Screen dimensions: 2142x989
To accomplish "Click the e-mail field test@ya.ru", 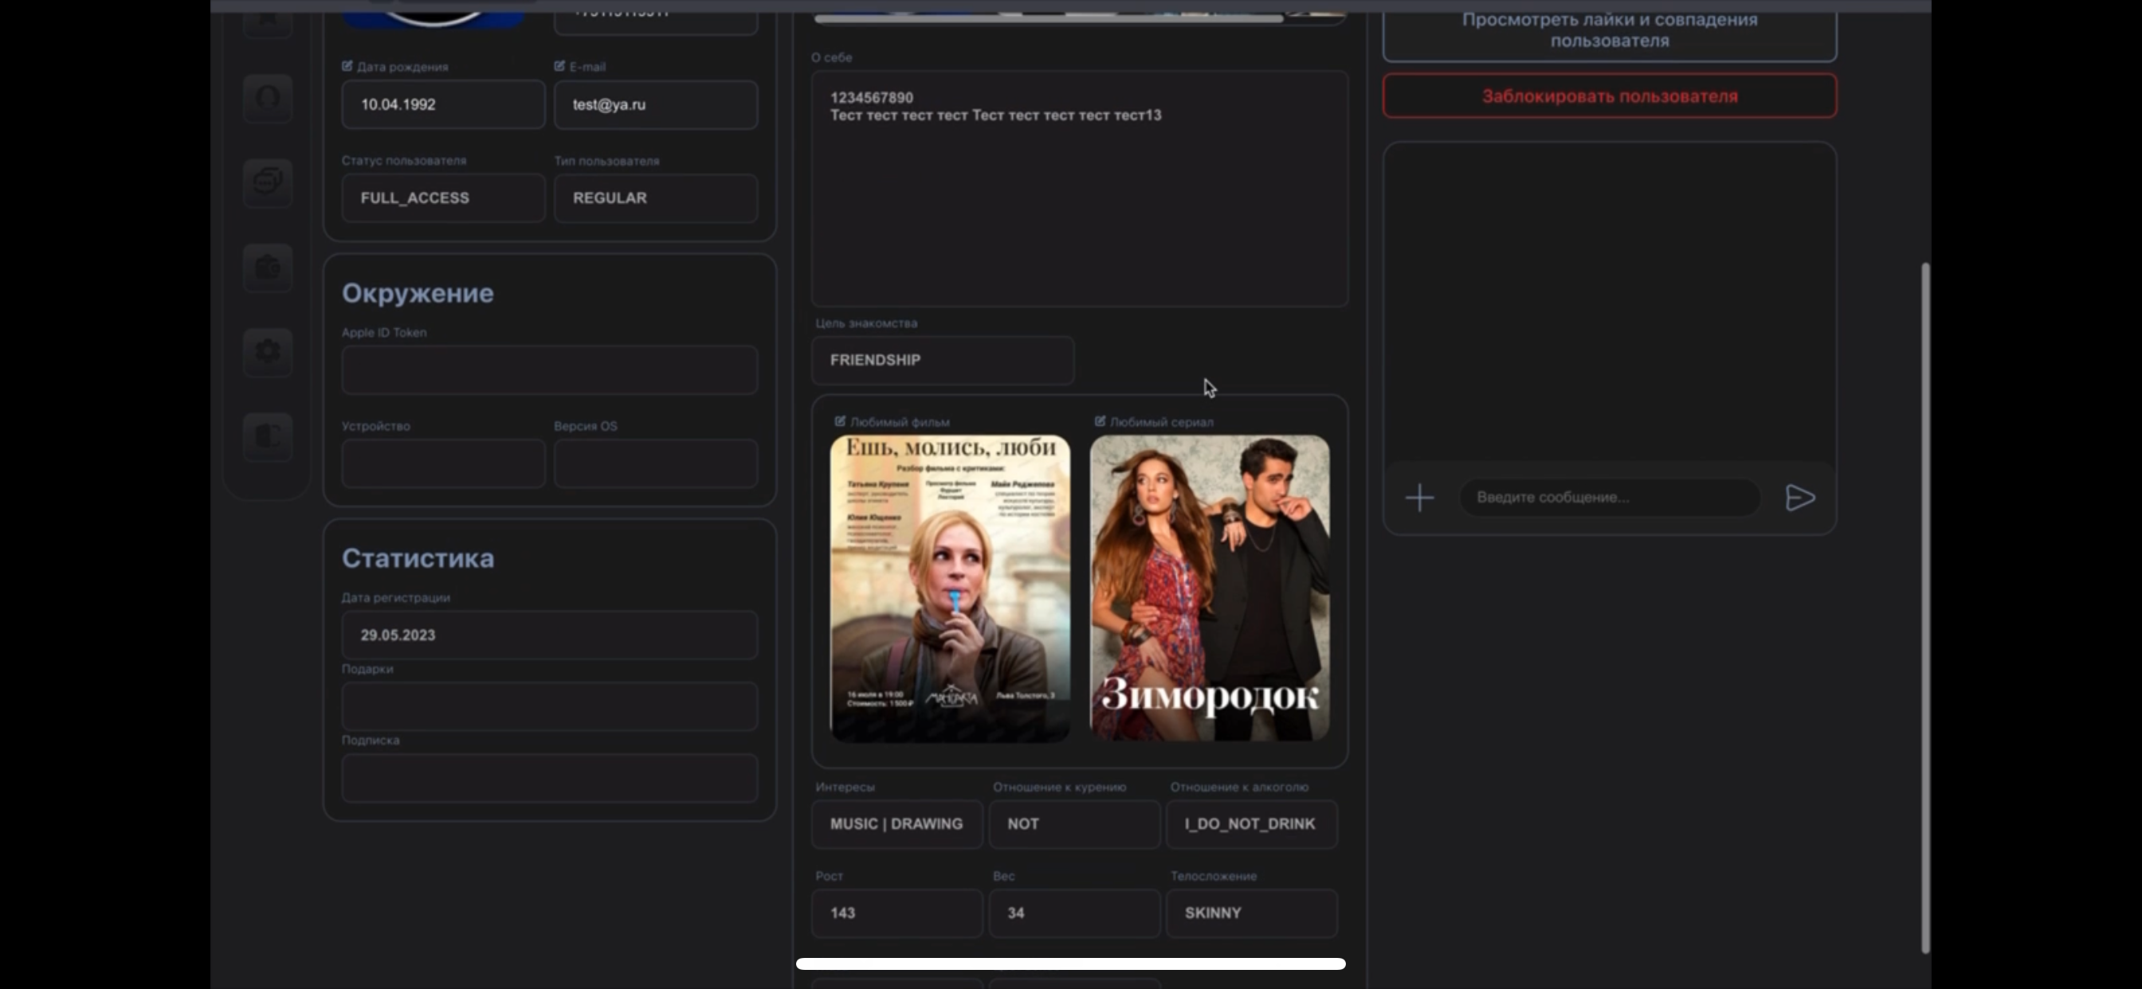I will (656, 105).
